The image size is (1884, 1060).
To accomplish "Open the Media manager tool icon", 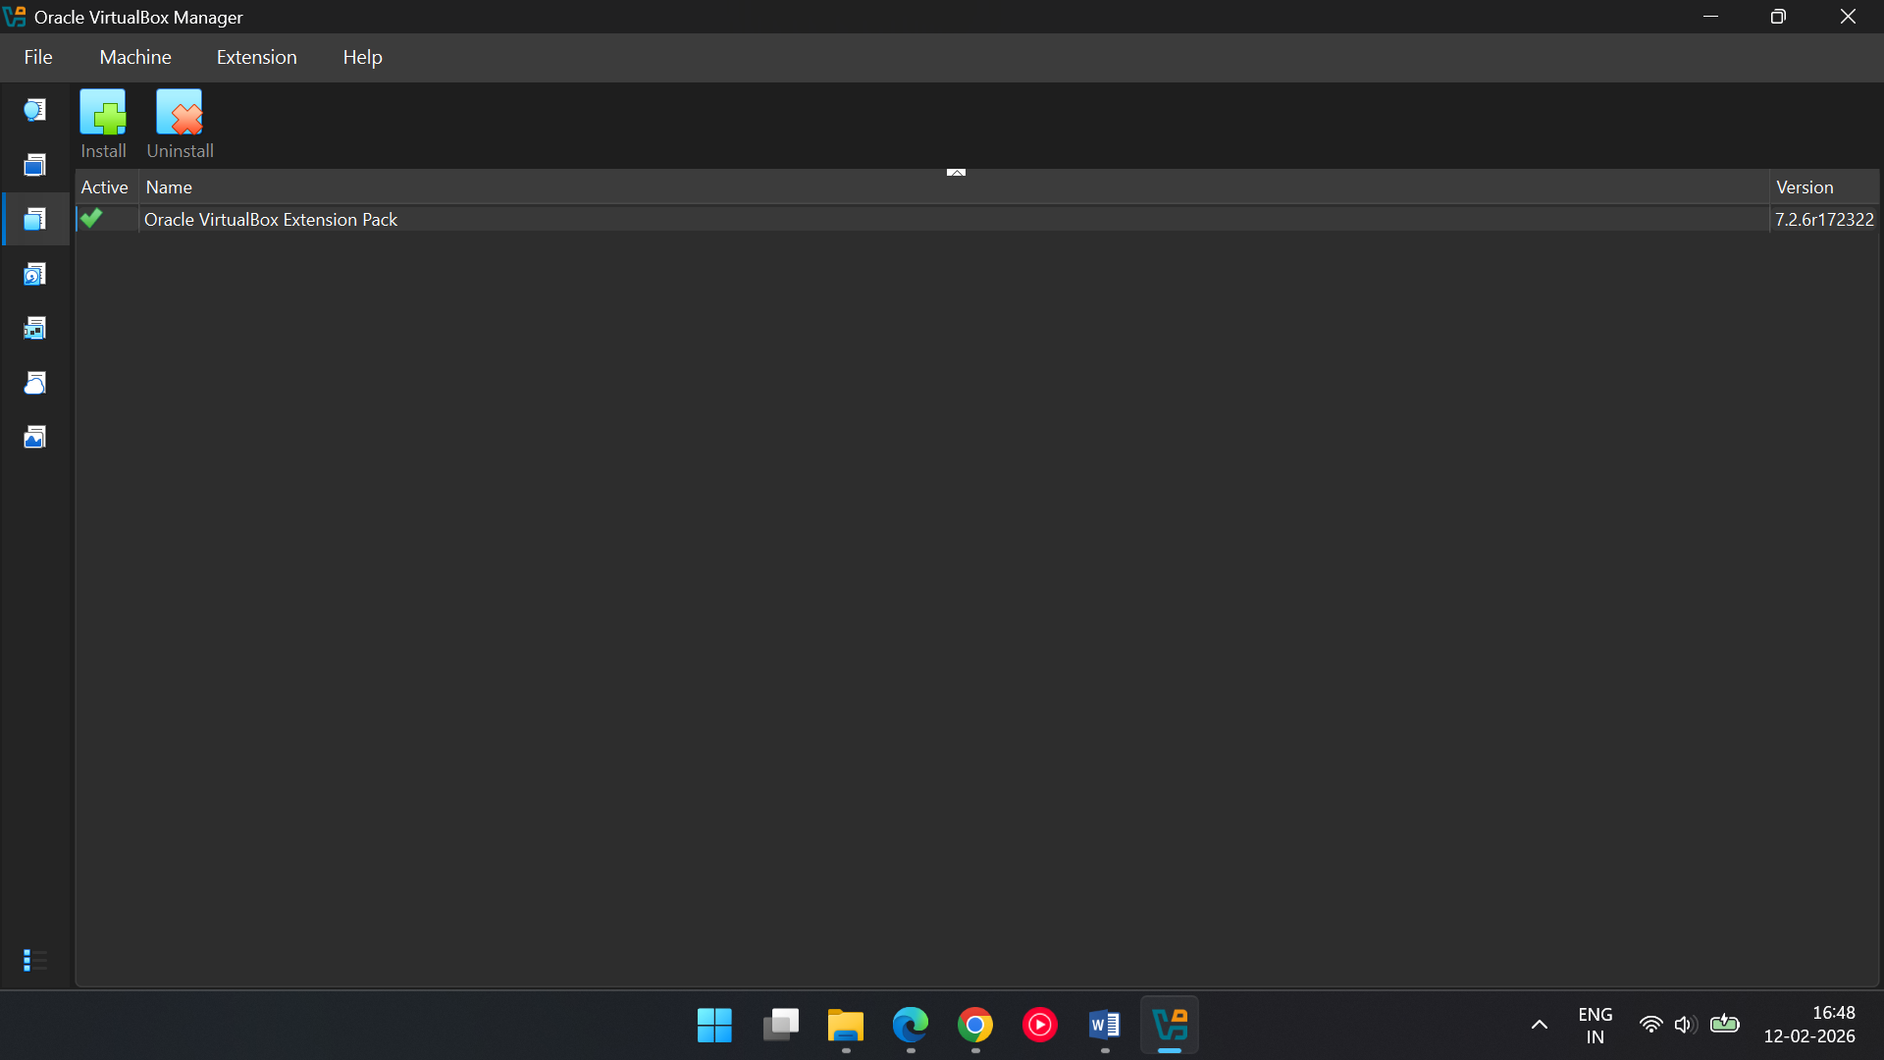I will [x=35, y=274].
